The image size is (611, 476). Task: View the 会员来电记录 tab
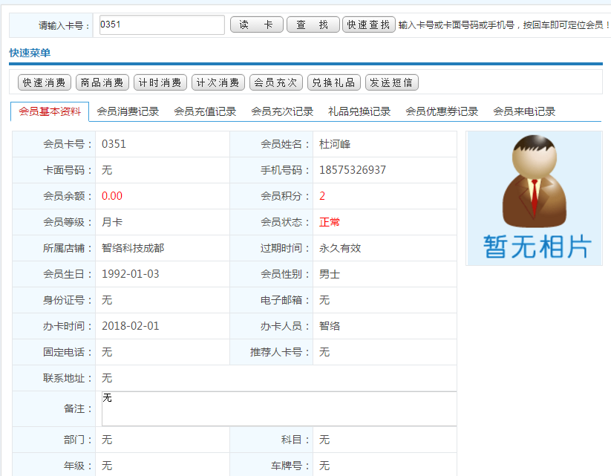(x=521, y=111)
